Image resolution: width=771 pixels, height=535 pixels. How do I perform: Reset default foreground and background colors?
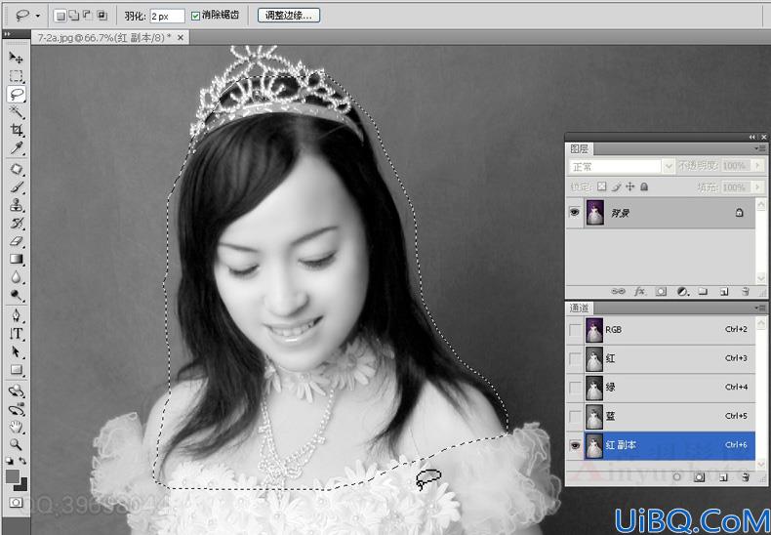pos(10,461)
